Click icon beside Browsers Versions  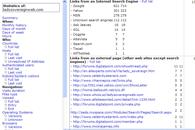pyautogui.click(x=6, y=127)
